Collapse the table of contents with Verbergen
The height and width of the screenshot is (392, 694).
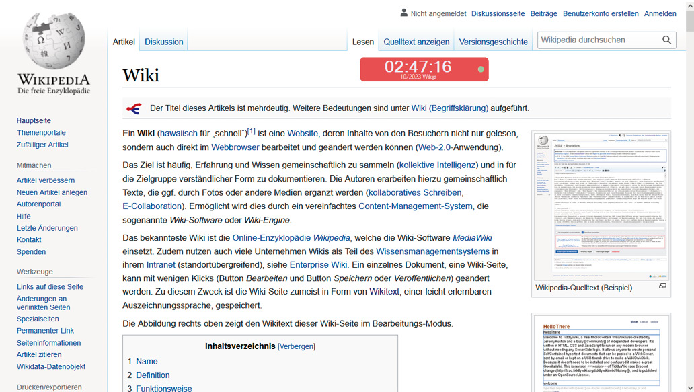297,346
